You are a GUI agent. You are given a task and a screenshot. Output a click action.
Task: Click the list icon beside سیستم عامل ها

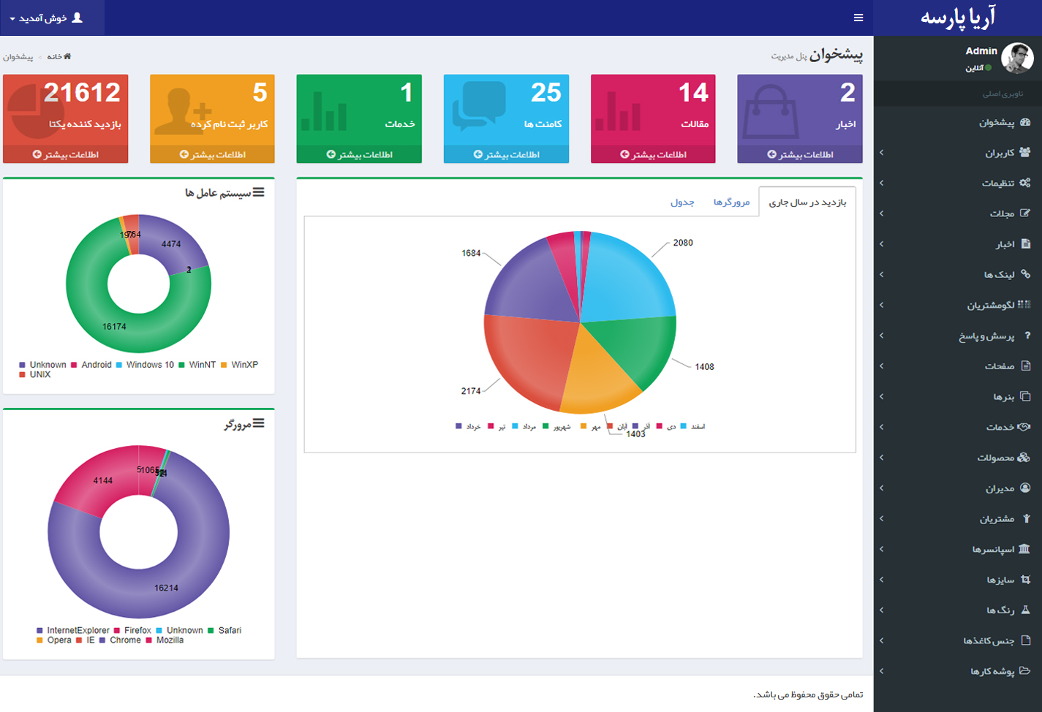coord(258,193)
